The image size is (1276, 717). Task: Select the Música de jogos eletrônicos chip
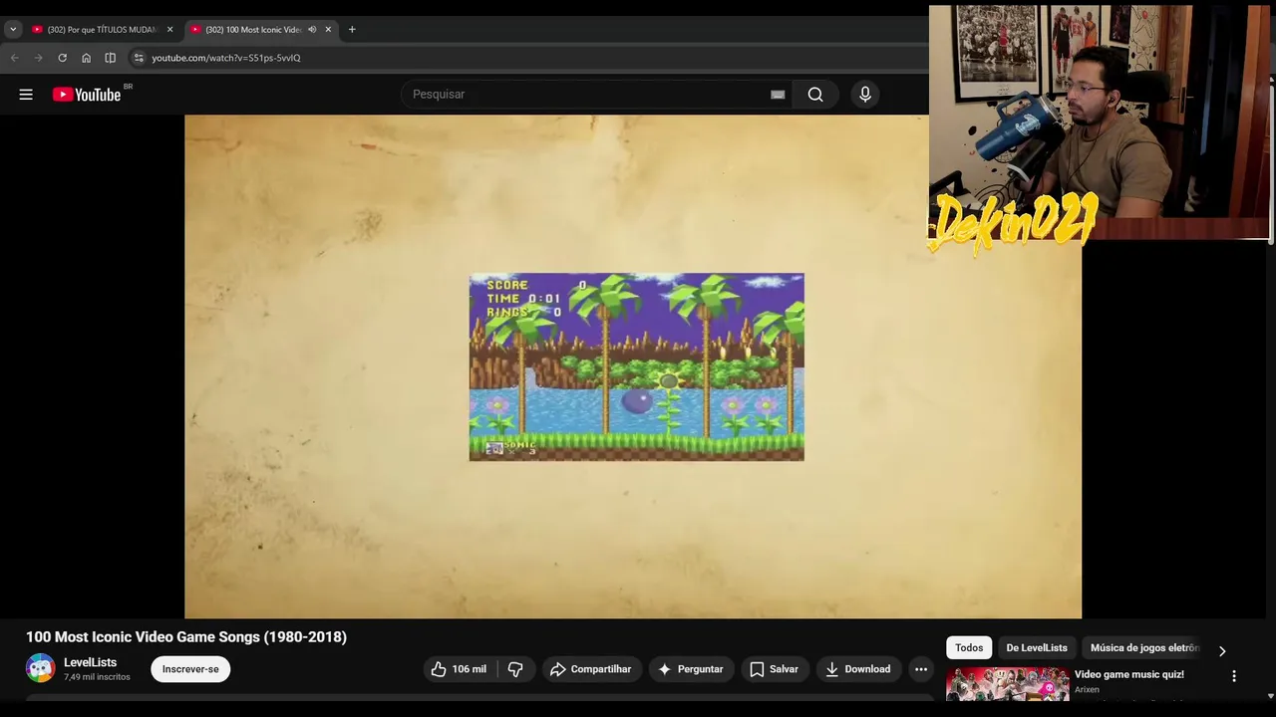(x=1144, y=647)
